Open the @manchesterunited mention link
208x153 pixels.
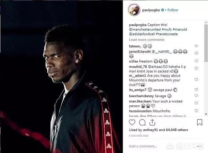[x=145, y=29]
